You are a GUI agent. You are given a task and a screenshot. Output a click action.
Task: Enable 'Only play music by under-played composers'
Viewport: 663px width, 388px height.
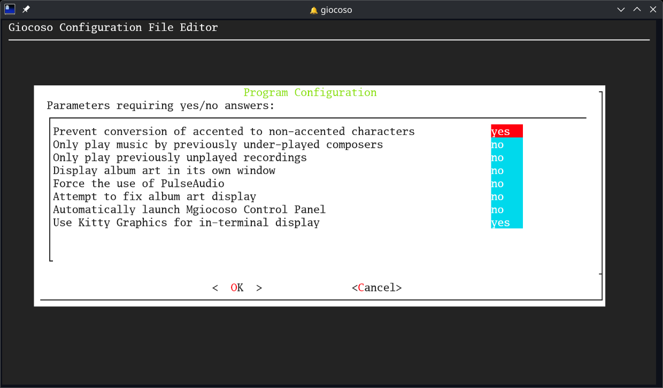coord(506,144)
